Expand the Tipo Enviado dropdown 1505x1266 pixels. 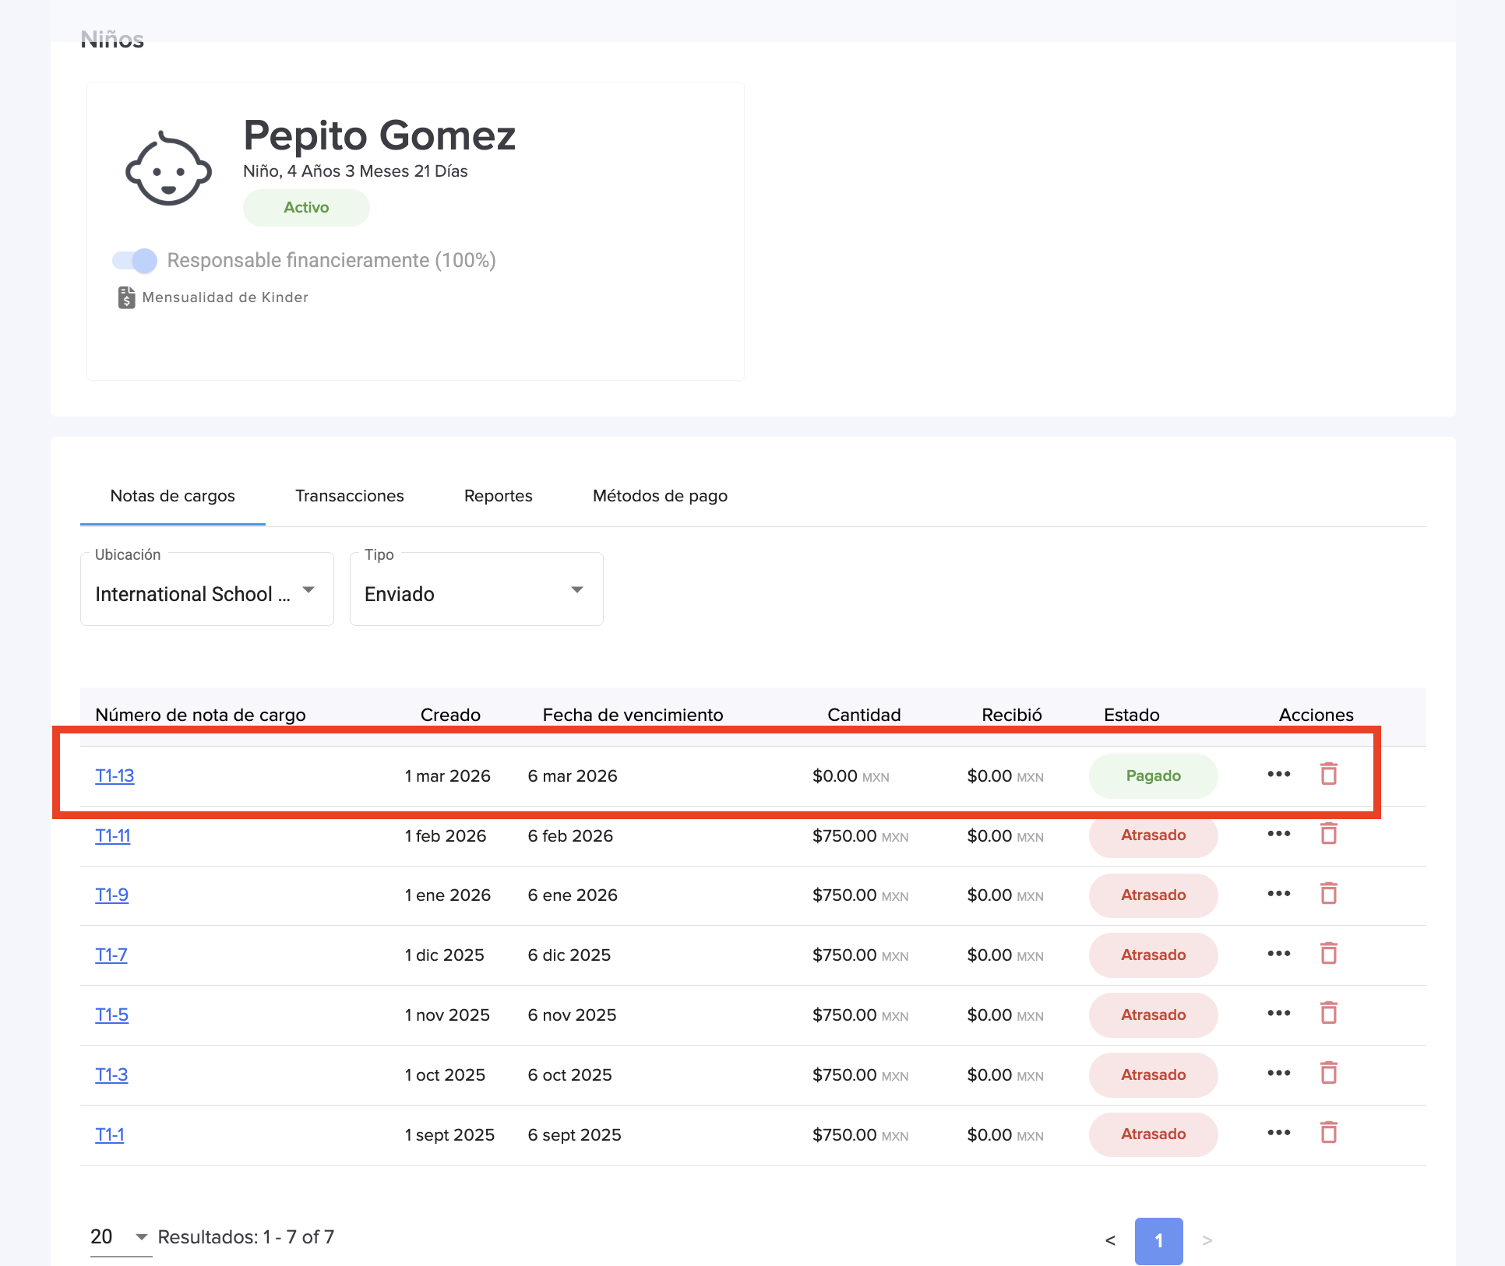(x=476, y=593)
